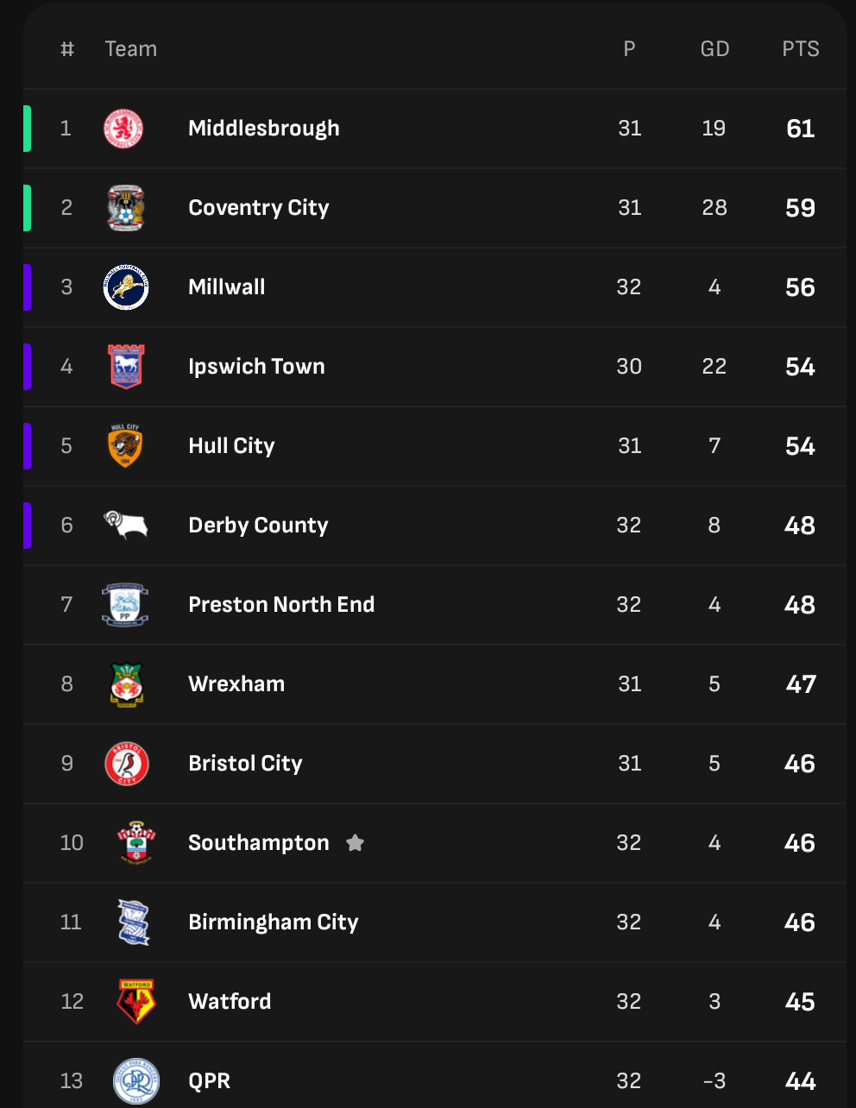The height and width of the screenshot is (1108, 856).
Task: Click the Wrexham club crest
Action: point(127,684)
